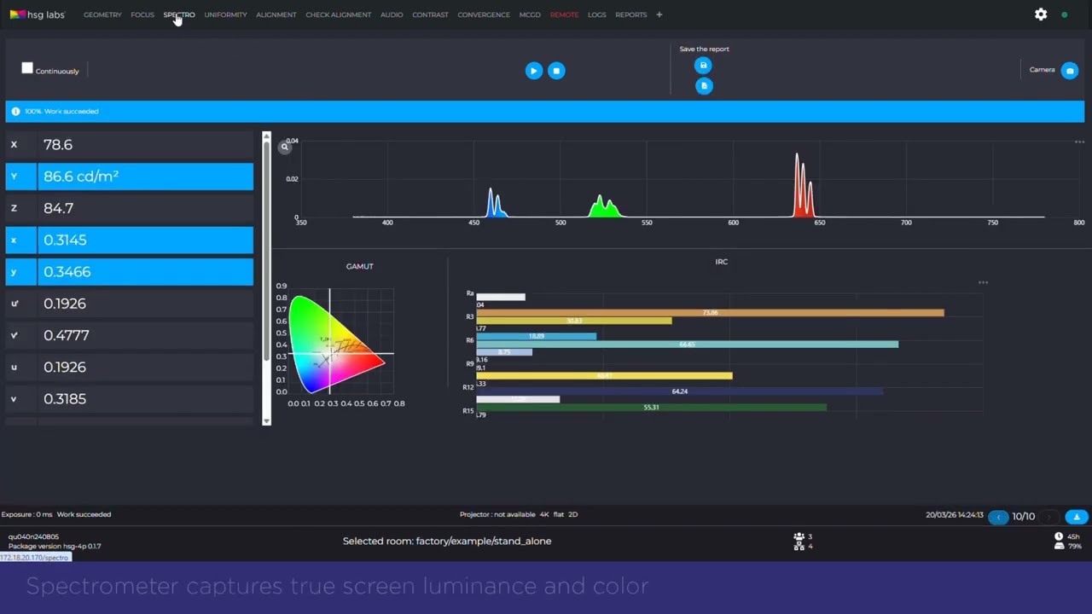Click the Projector : not available status

click(x=497, y=514)
